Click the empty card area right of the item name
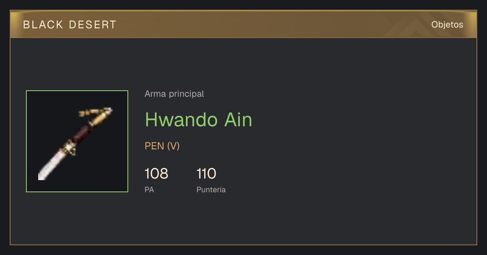 pyautogui.click(x=365, y=120)
